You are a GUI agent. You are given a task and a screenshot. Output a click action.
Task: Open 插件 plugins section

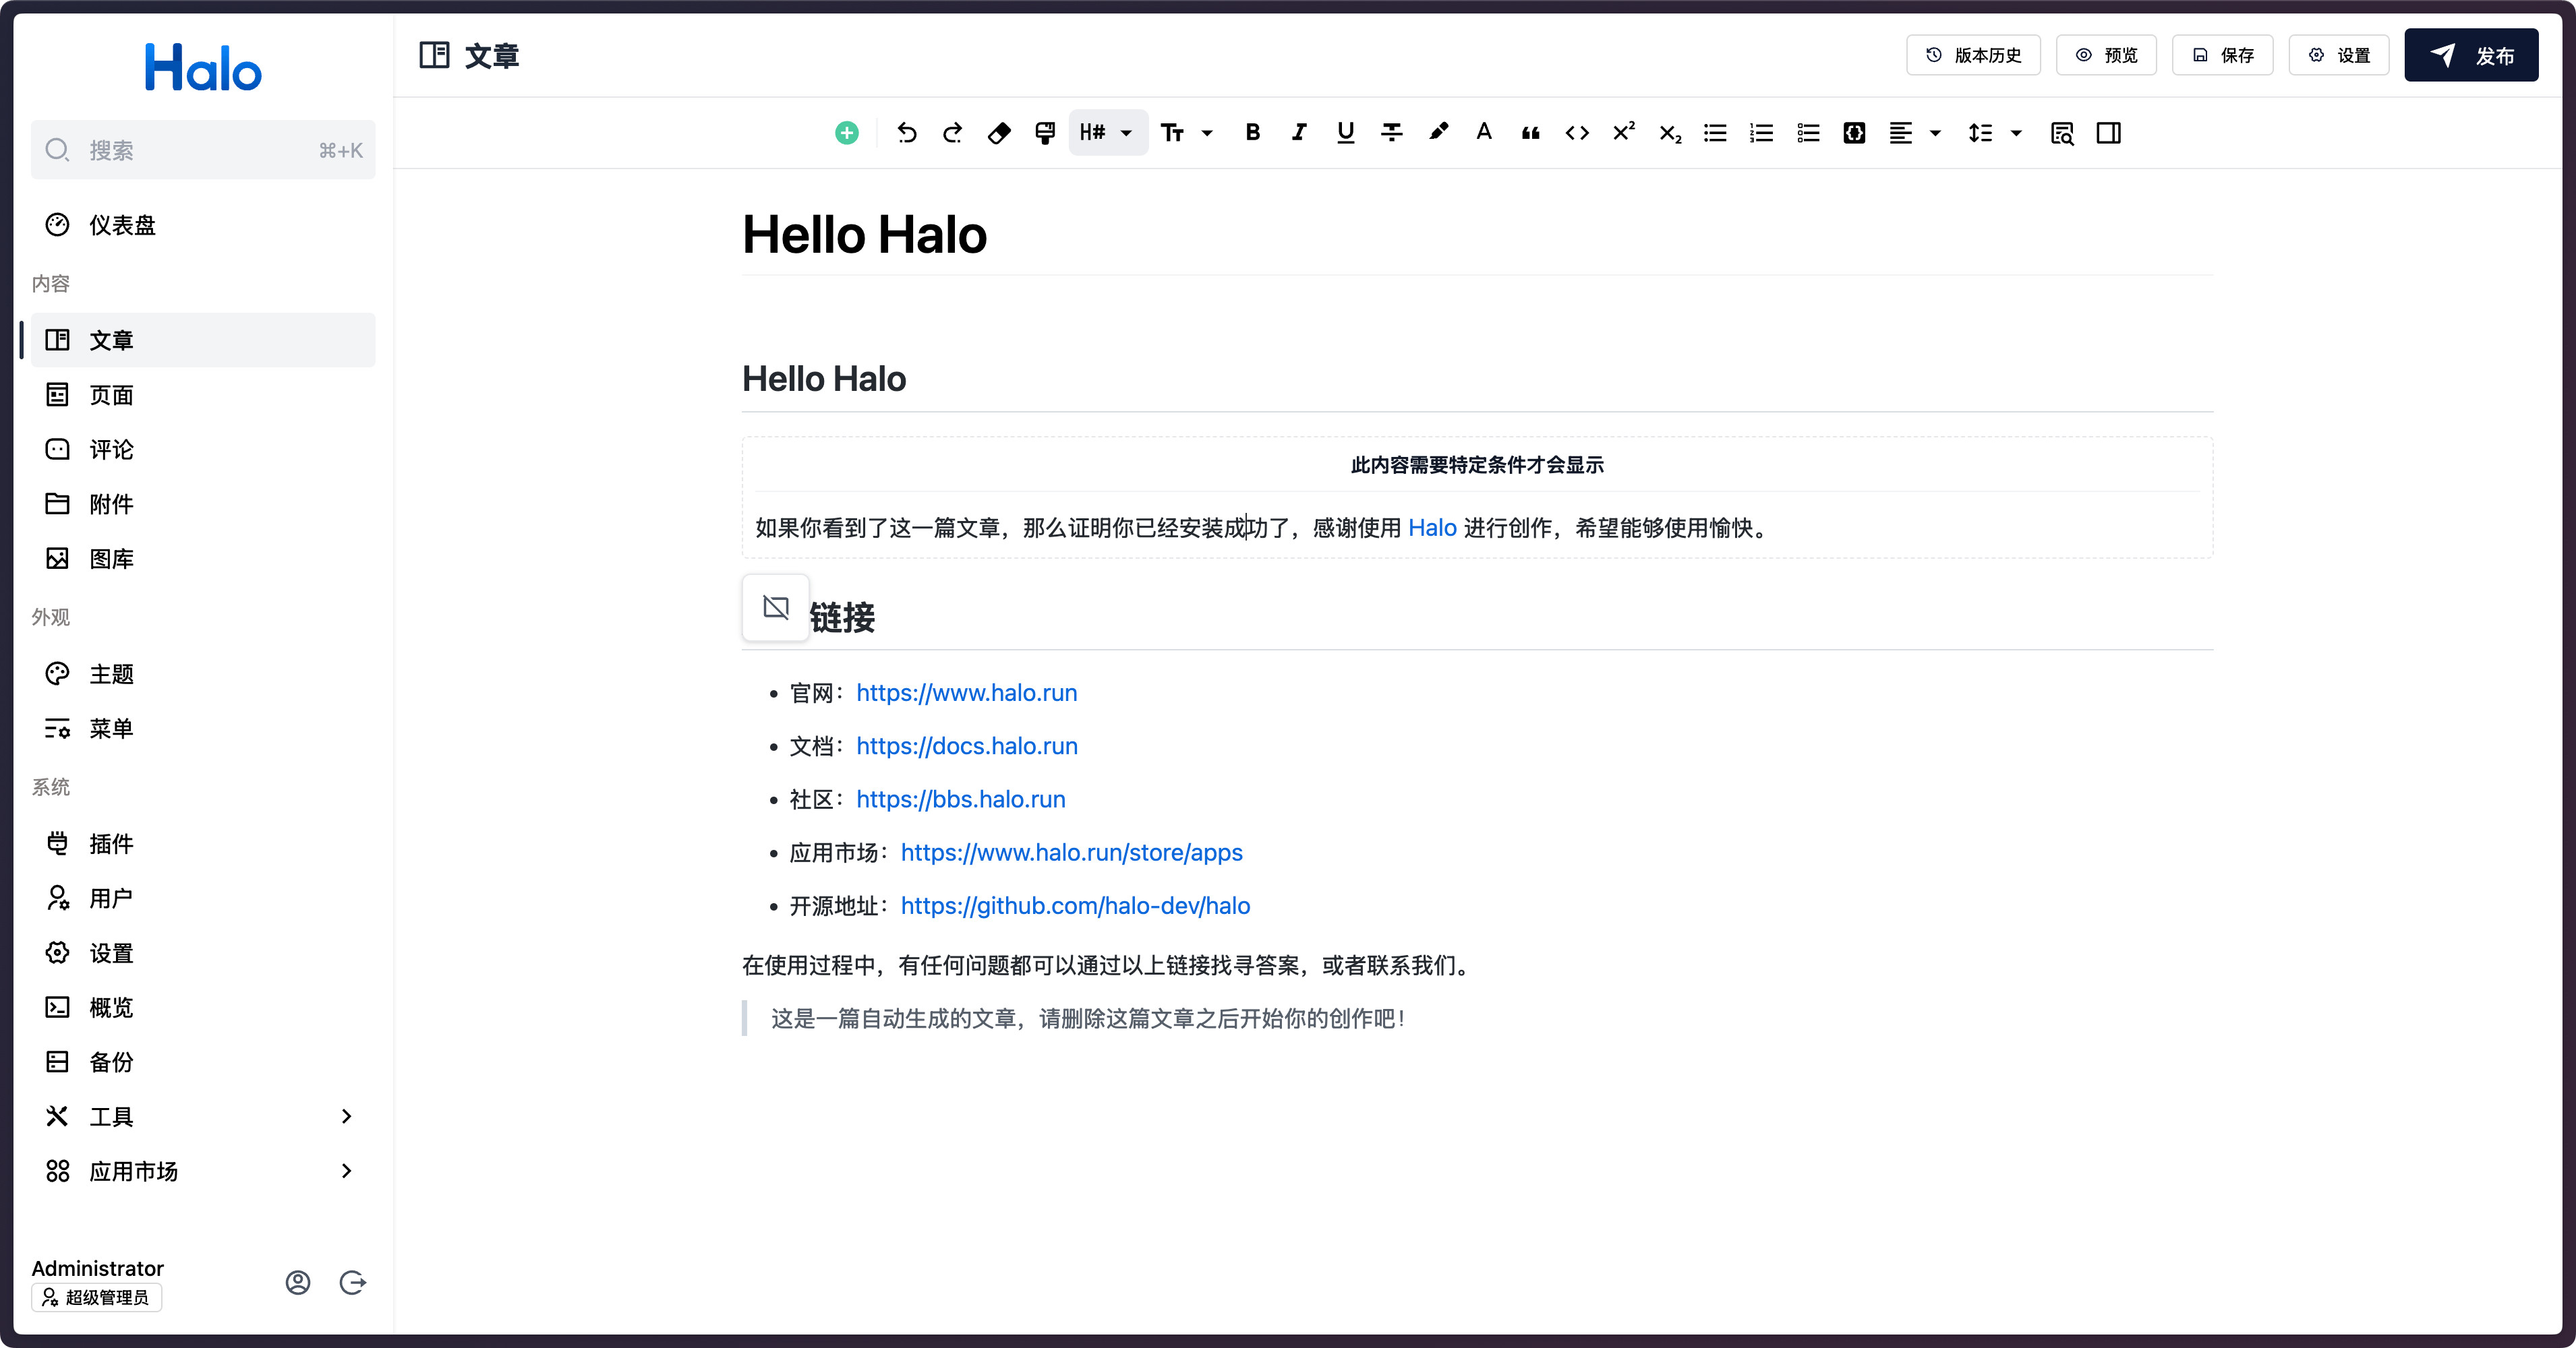(x=203, y=843)
